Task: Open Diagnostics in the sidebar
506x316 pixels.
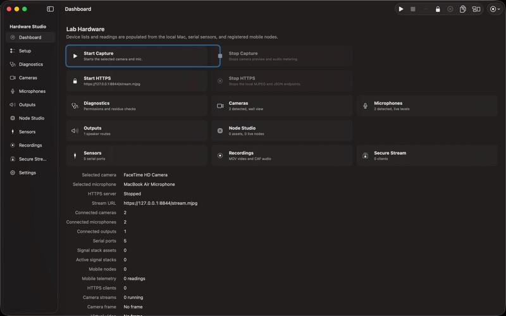Action: [30, 64]
